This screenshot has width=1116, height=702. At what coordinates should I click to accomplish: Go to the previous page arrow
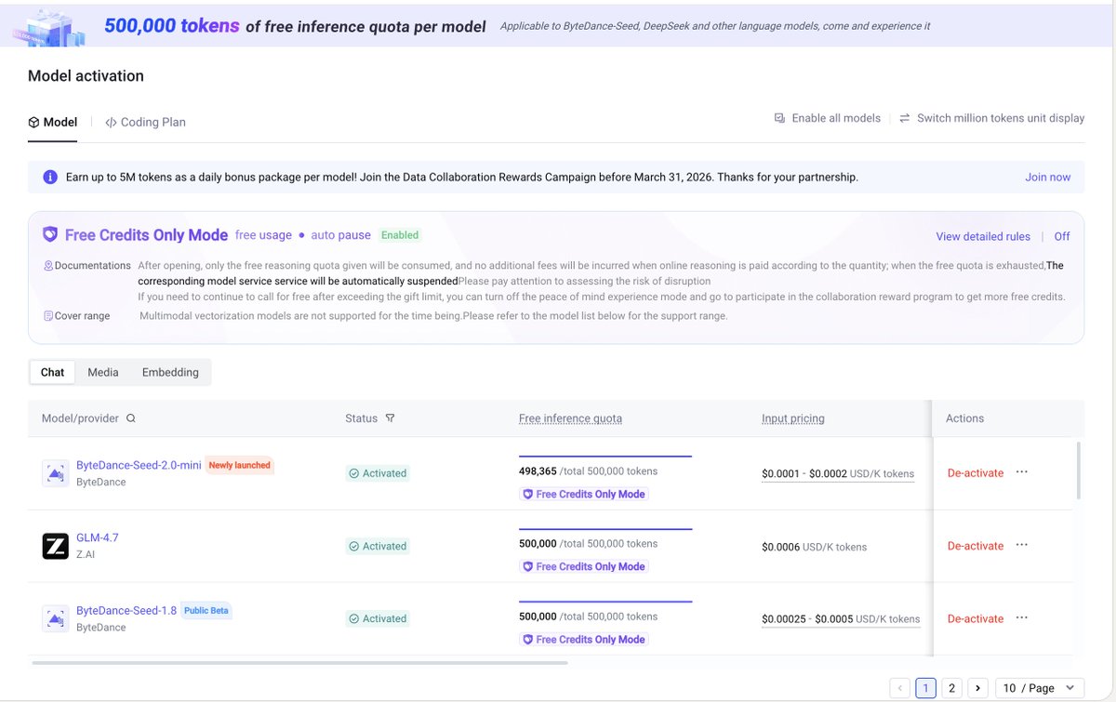click(x=899, y=688)
